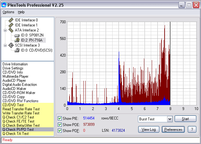
Task: Select the IDE Interface 0 chip icon
Action: [11, 20]
